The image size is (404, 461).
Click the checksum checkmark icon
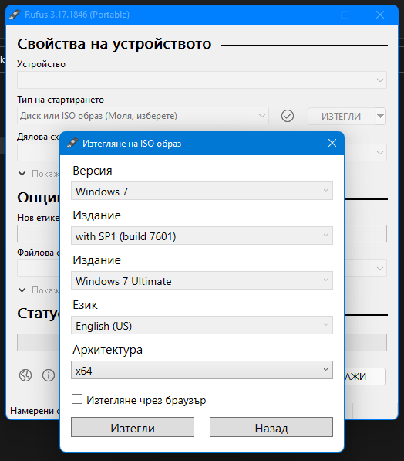pos(287,116)
